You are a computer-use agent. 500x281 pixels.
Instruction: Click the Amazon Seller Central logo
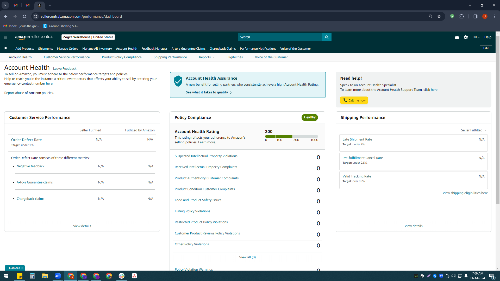tap(34, 37)
